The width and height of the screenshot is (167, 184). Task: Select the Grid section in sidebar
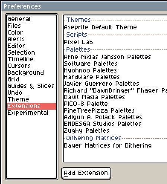point(32,79)
